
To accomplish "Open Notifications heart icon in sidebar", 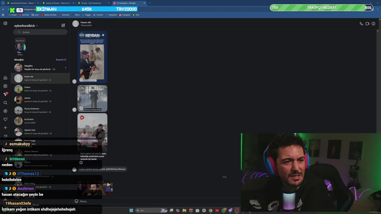I will pos(5,119).
